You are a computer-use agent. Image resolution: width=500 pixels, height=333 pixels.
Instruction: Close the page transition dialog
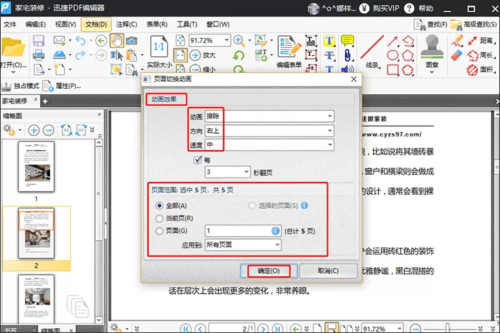click(353, 79)
